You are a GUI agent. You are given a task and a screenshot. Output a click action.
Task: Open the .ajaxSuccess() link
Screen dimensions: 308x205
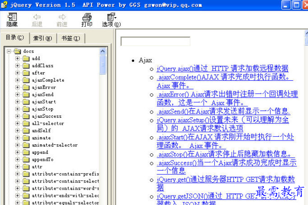pyautogui.click(x=226, y=167)
